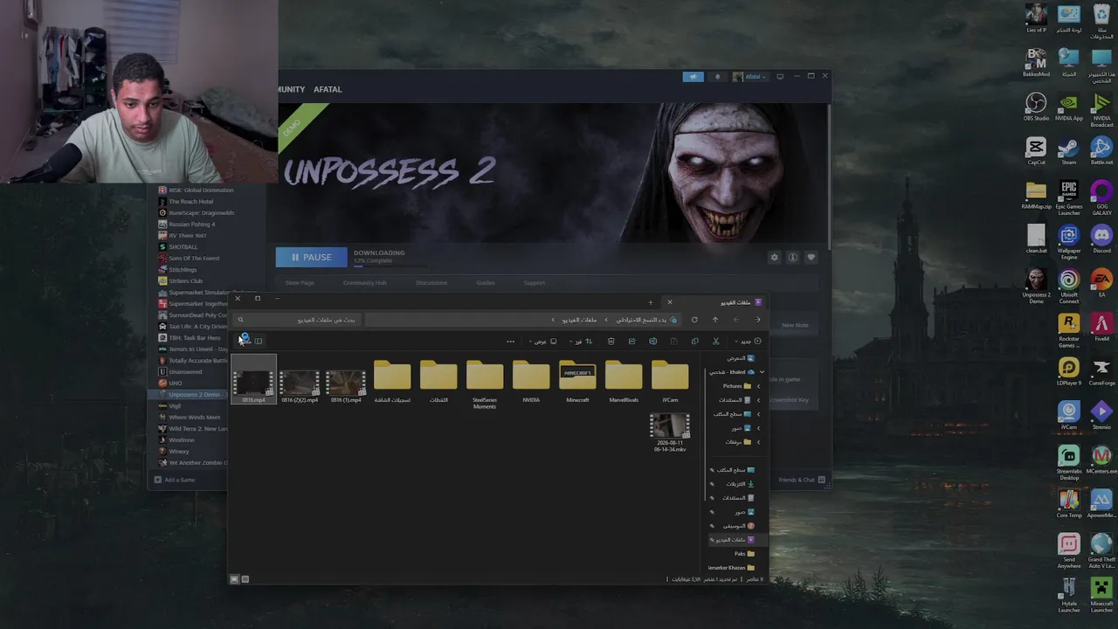The height and width of the screenshot is (629, 1118).
Task: Go up one folder level in Explorer
Action: coord(715,320)
